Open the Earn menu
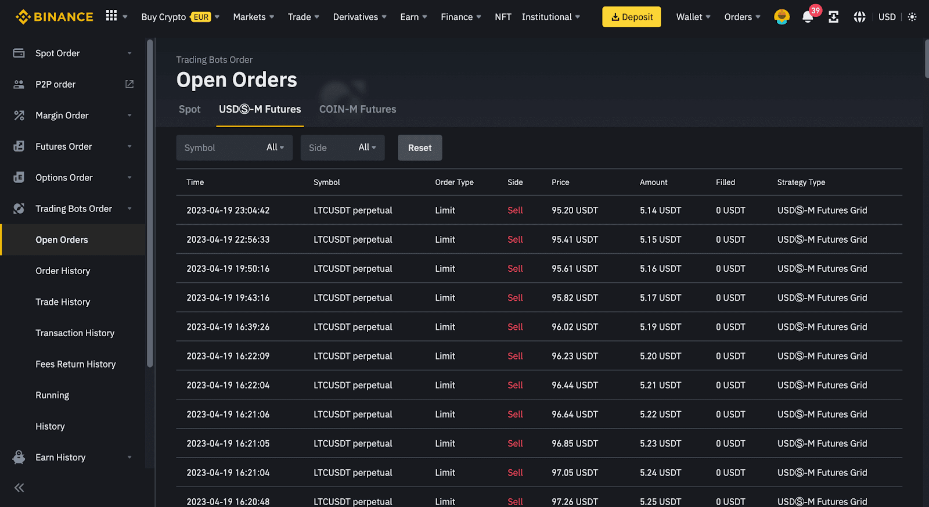The image size is (929, 507). [x=413, y=17]
